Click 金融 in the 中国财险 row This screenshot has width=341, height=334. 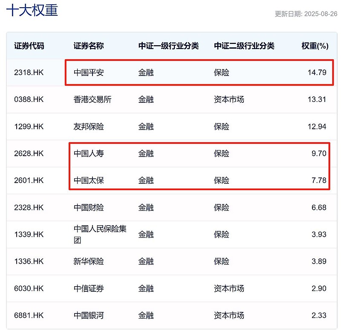146,207
